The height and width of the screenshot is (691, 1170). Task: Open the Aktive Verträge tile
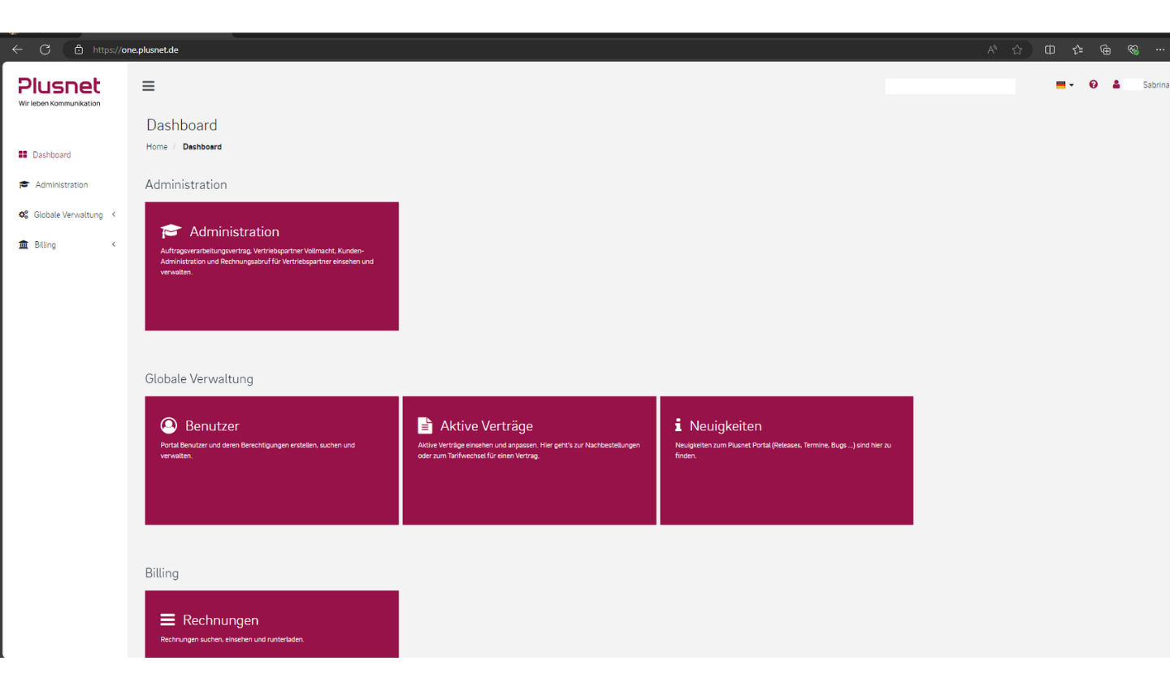(x=529, y=460)
